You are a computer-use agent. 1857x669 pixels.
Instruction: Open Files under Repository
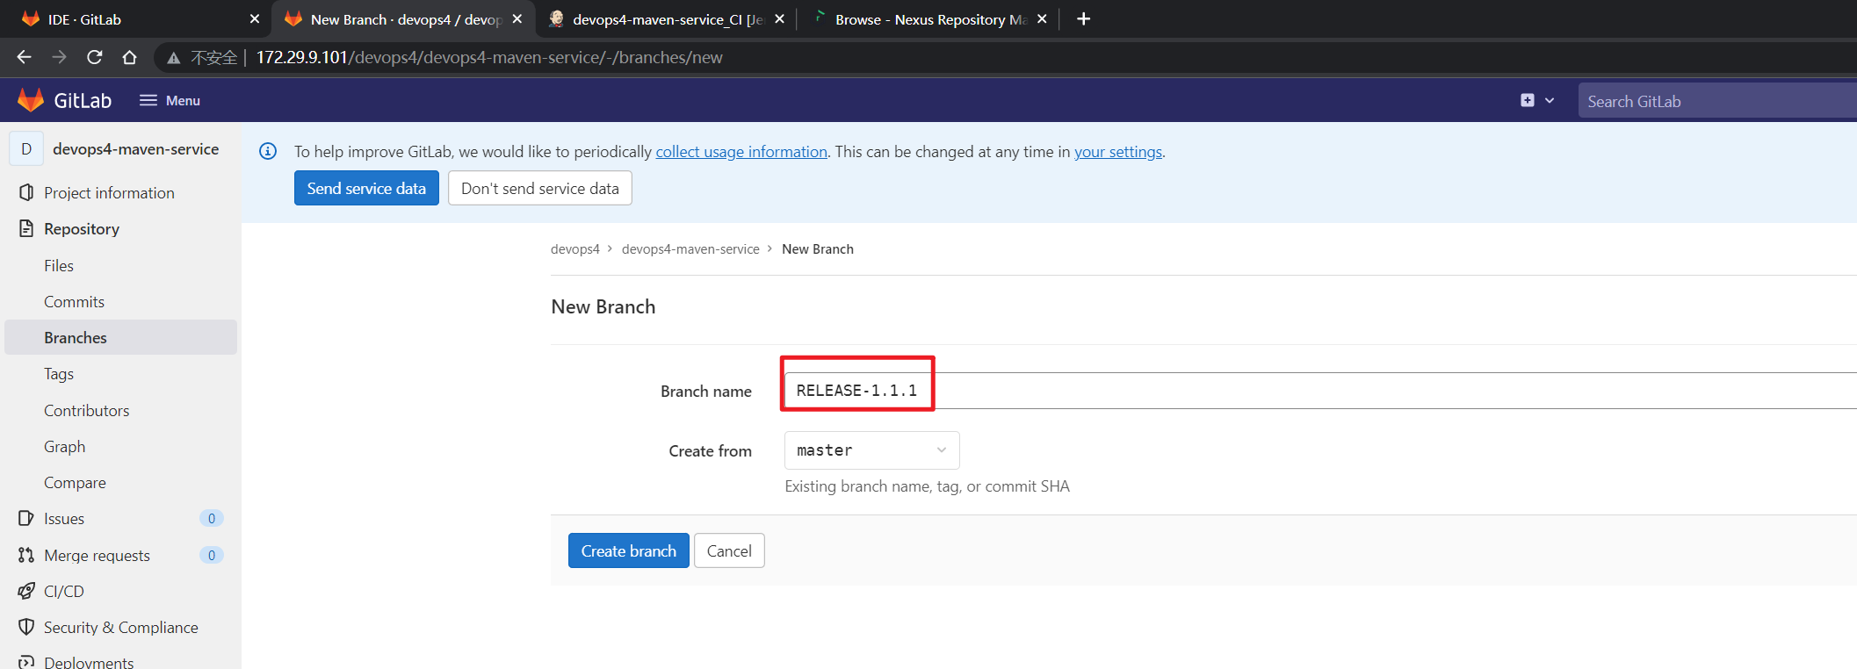(x=59, y=265)
